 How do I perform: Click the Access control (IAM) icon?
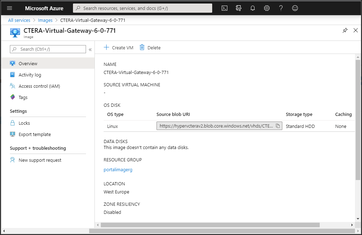click(x=13, y=86)
